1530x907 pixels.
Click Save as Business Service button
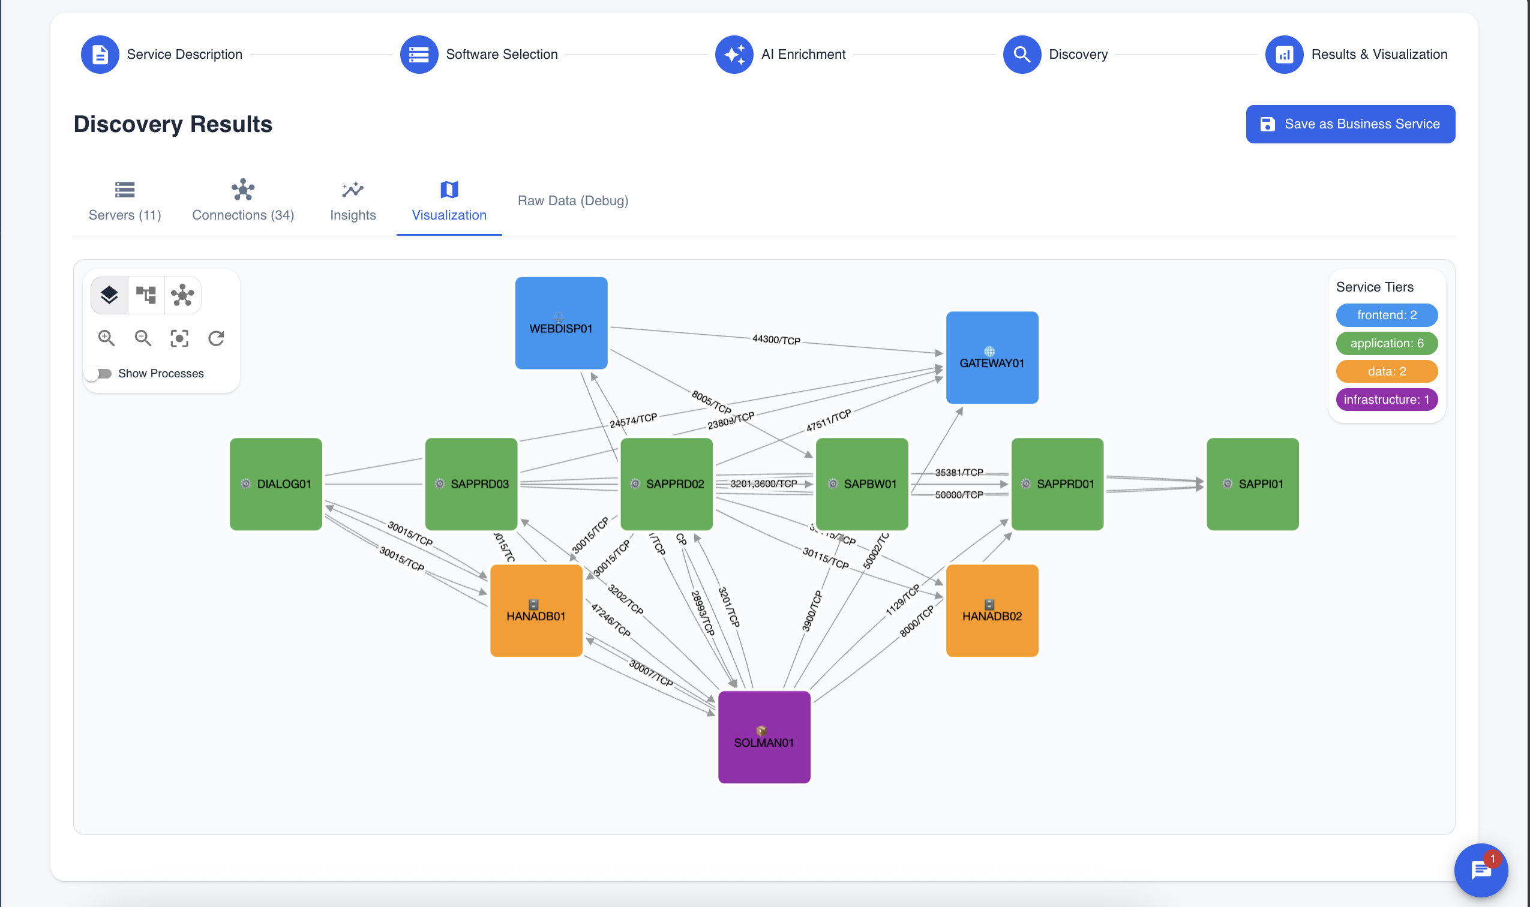pyautogui.click(x=1349, y=124)
